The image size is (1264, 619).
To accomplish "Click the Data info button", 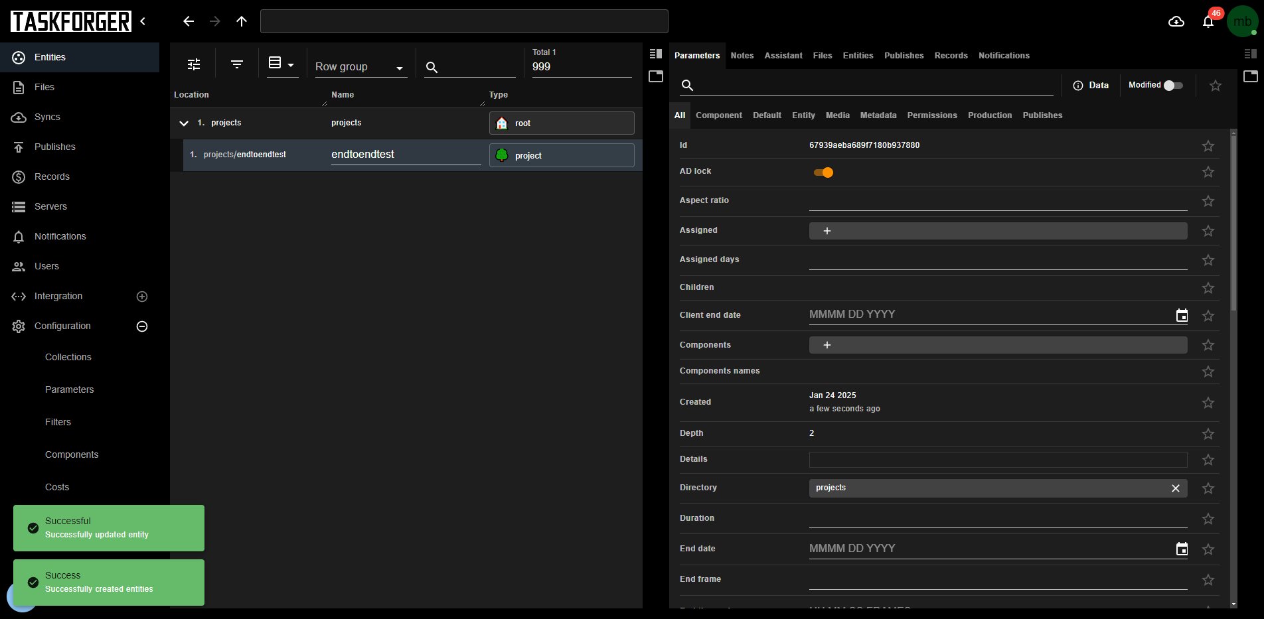I will (x=1091, y=86).
